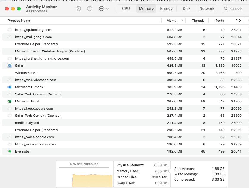
Task: Select the https://www.emirates.com row
Action: [x=126, y=144]
